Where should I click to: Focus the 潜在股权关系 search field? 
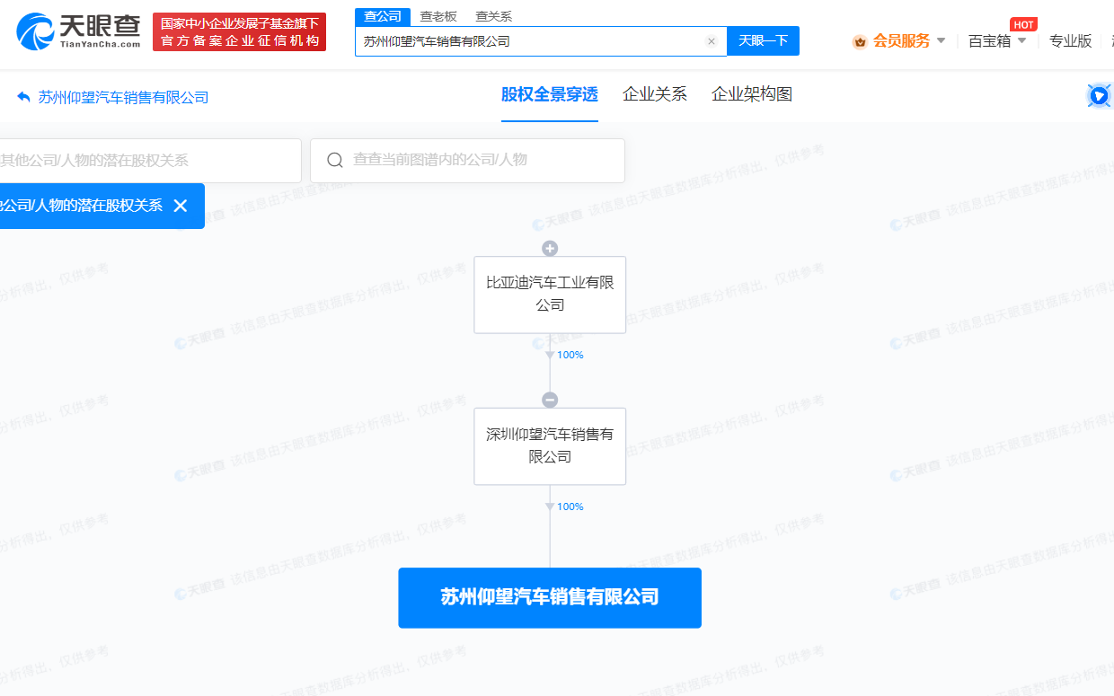coord(150,161)
